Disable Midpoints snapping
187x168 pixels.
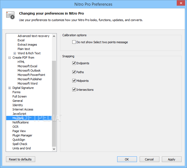(x=74, y=81)
